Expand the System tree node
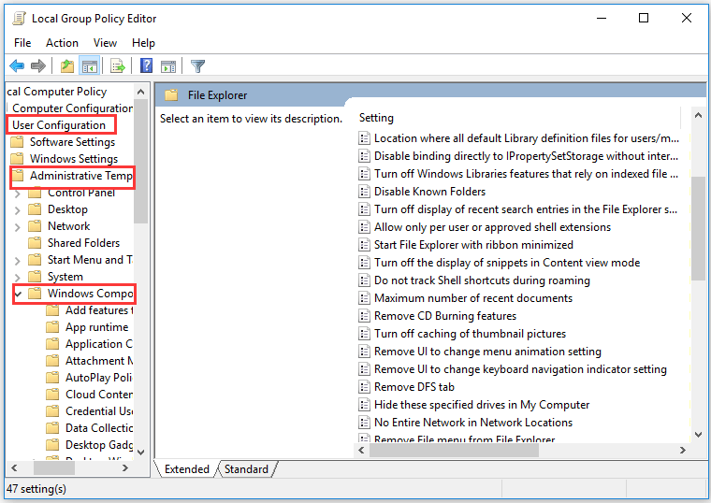This screenshot has width=711, height=503. 17,278
